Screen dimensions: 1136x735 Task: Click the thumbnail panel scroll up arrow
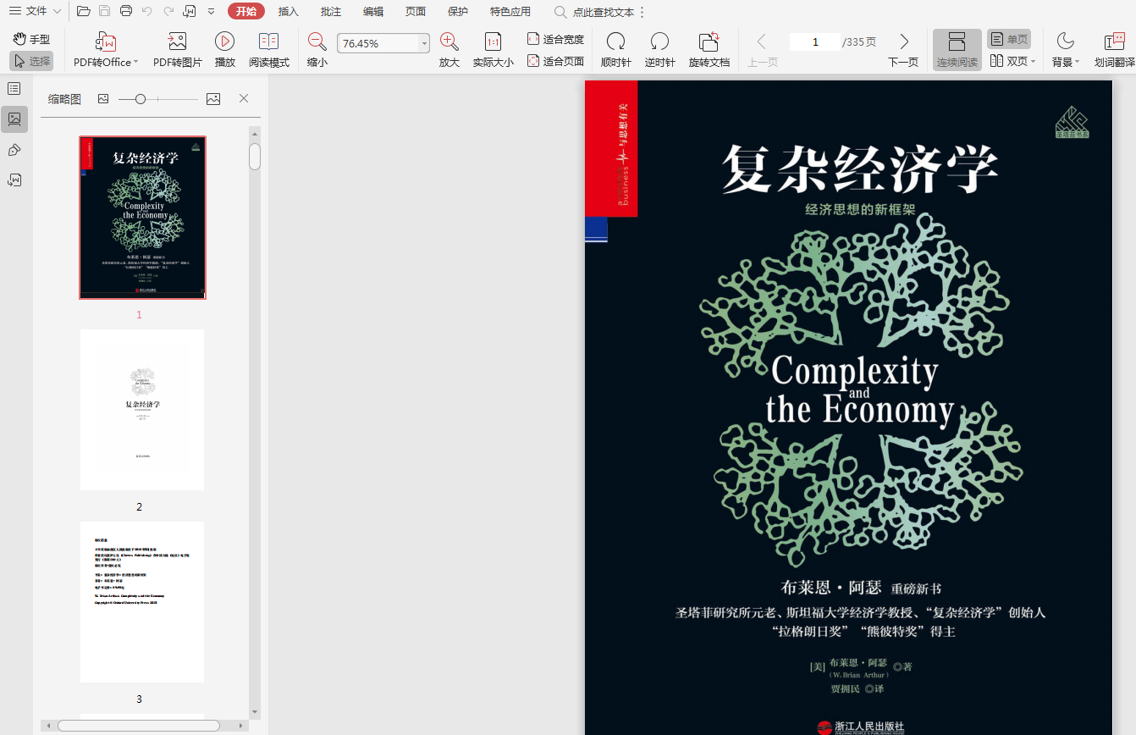click(255, 134)
